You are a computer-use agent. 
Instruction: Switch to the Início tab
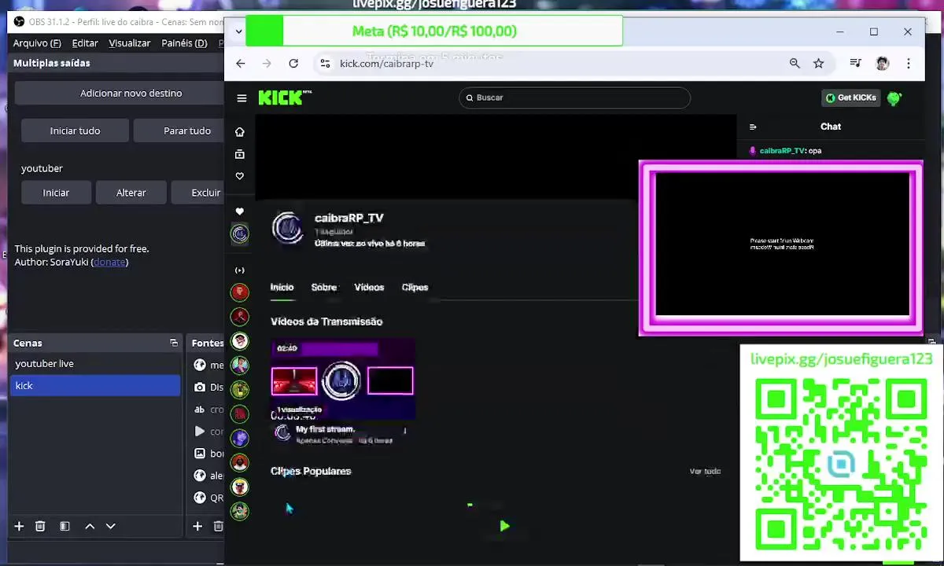(282, 288)
